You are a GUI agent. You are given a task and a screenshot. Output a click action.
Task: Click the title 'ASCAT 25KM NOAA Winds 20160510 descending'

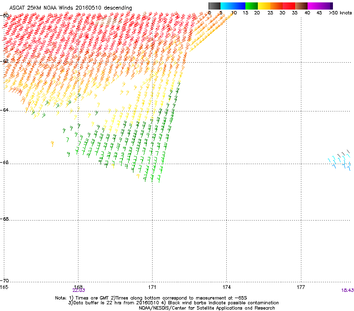tap(70, 8)
